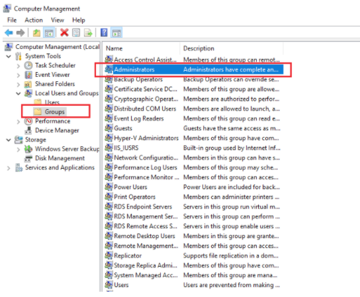Screen dimensions: 360x297
Task: Click the red Delete X toolbar icon
Action: [64, 32]
